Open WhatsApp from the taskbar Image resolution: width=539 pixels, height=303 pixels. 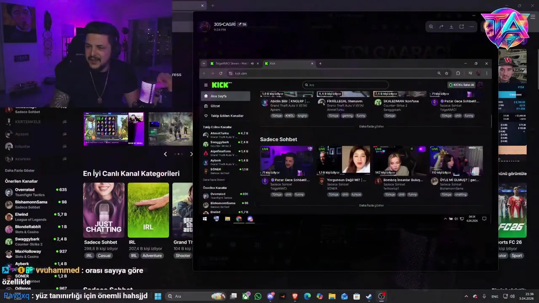tap(258, 296)
